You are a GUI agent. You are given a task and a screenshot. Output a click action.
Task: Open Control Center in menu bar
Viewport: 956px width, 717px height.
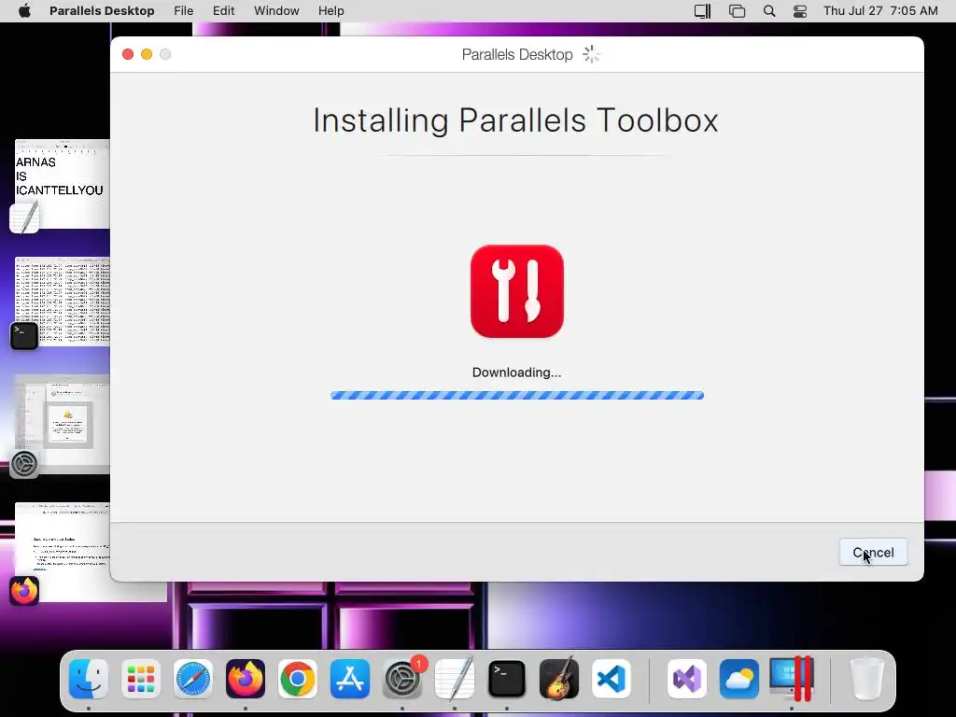[800, 11]
